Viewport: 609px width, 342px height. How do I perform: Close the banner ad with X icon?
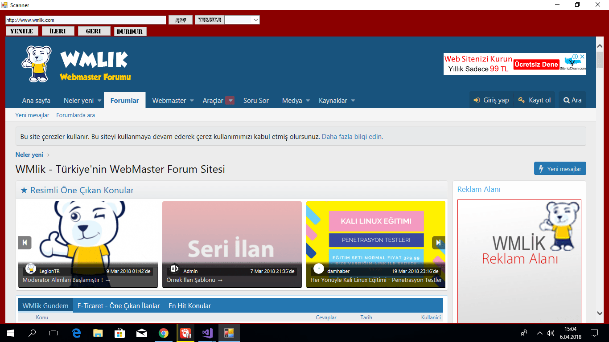point(582,57)
